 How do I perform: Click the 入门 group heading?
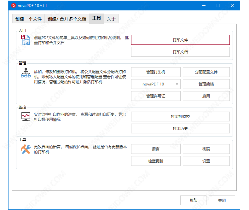pos(22,30)
